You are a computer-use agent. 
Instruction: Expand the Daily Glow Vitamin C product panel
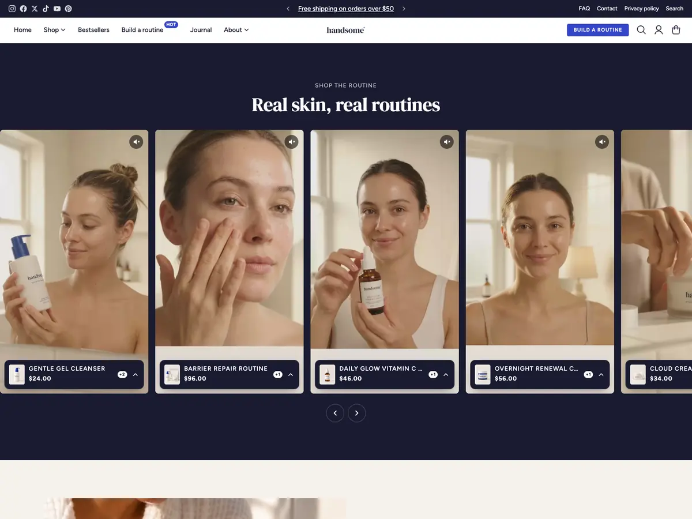pos(446,374)
